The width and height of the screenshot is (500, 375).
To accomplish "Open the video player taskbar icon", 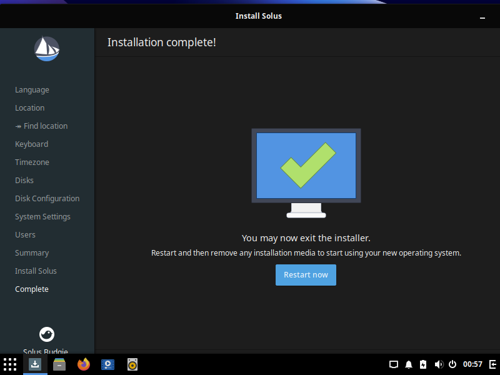I will tap(107, 364).
